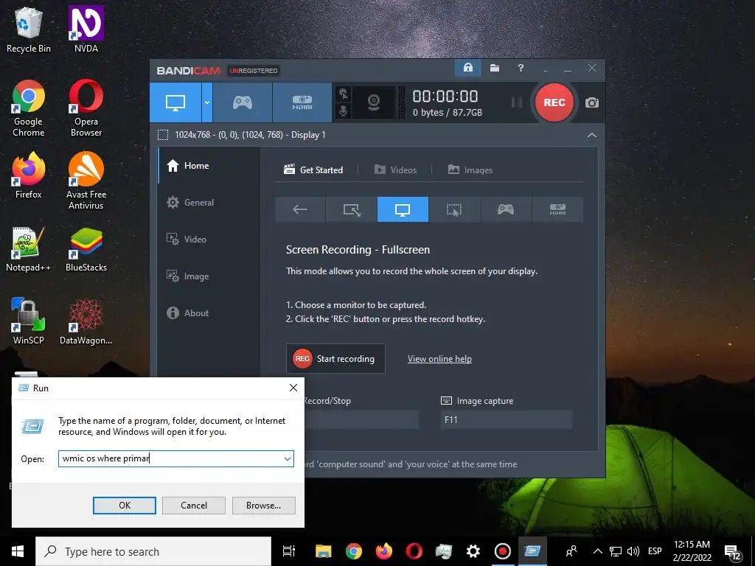
Task: Switch to the Videos tab
Action: pos(395,170)
